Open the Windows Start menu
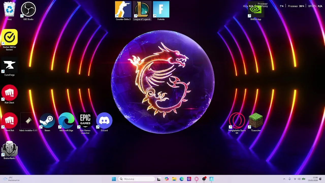325x183 pixels. 114,179
